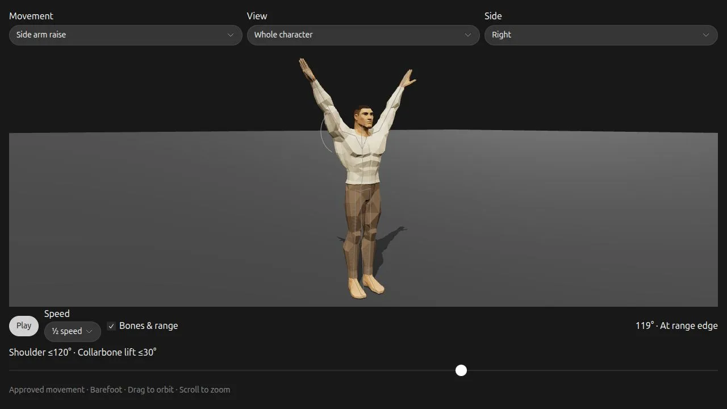Click the Approved movement footer note
The image size is (727, 409).
click(119, 390)
